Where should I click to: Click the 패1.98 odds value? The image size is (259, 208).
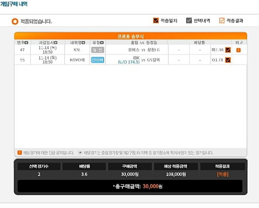(x=218, y=50)
